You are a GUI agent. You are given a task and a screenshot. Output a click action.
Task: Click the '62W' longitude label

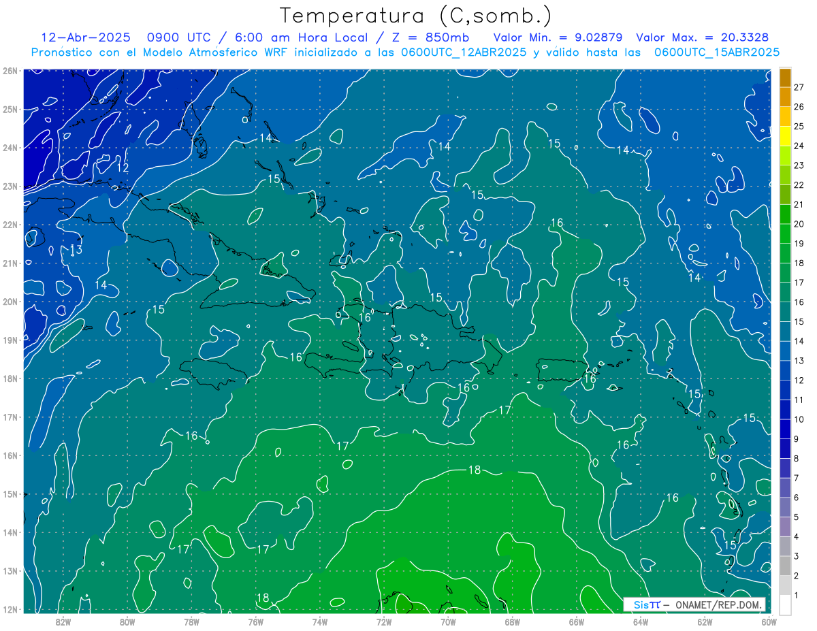(705, 621)
